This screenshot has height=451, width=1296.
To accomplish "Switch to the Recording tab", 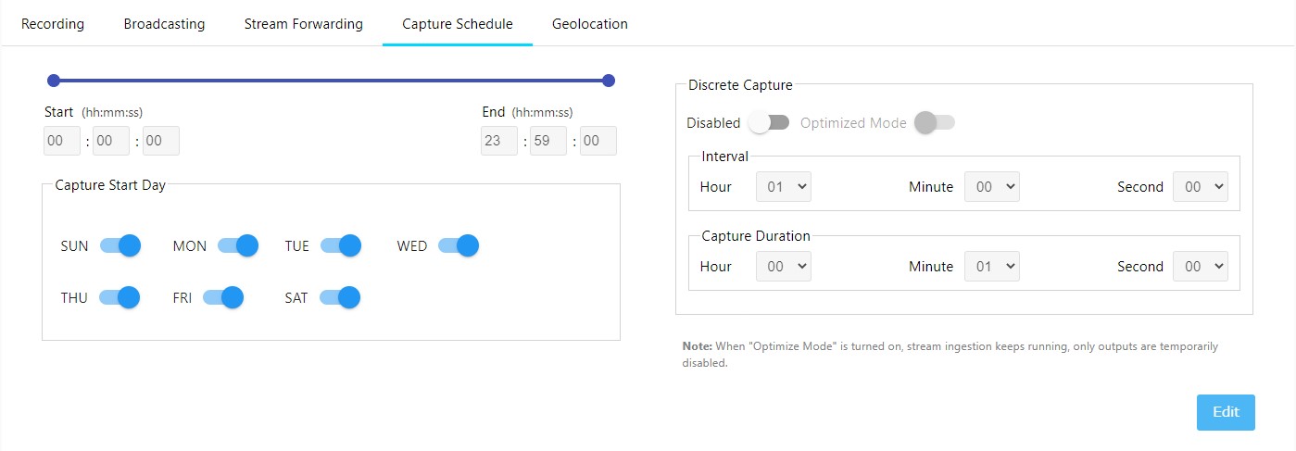I will (x=53, y=24).
